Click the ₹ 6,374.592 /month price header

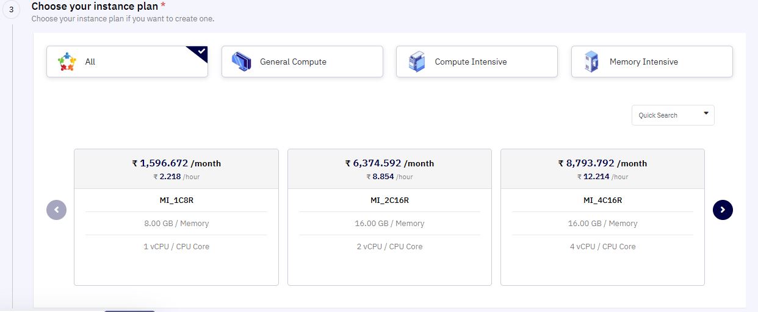tap(389, 163)
